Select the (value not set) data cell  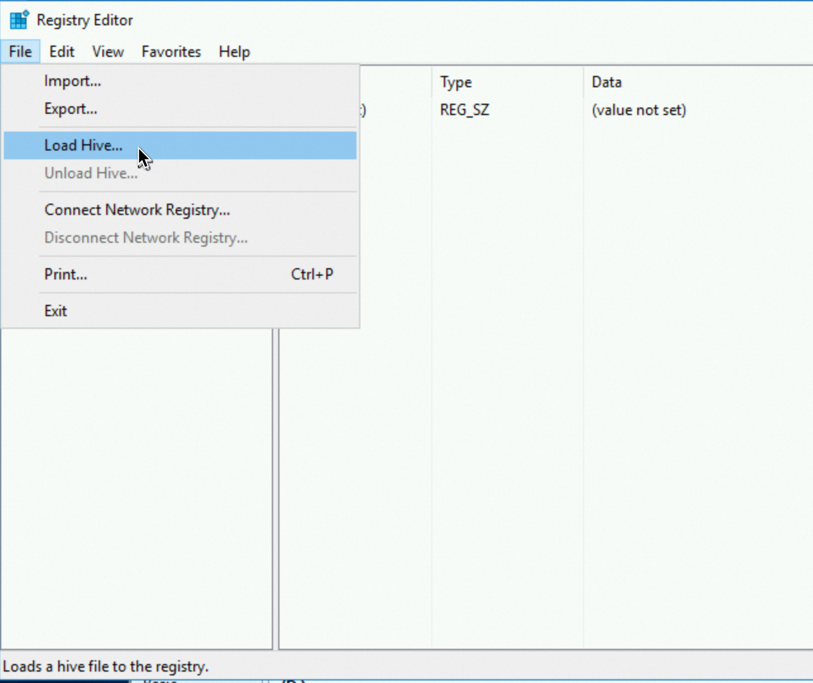639,110
